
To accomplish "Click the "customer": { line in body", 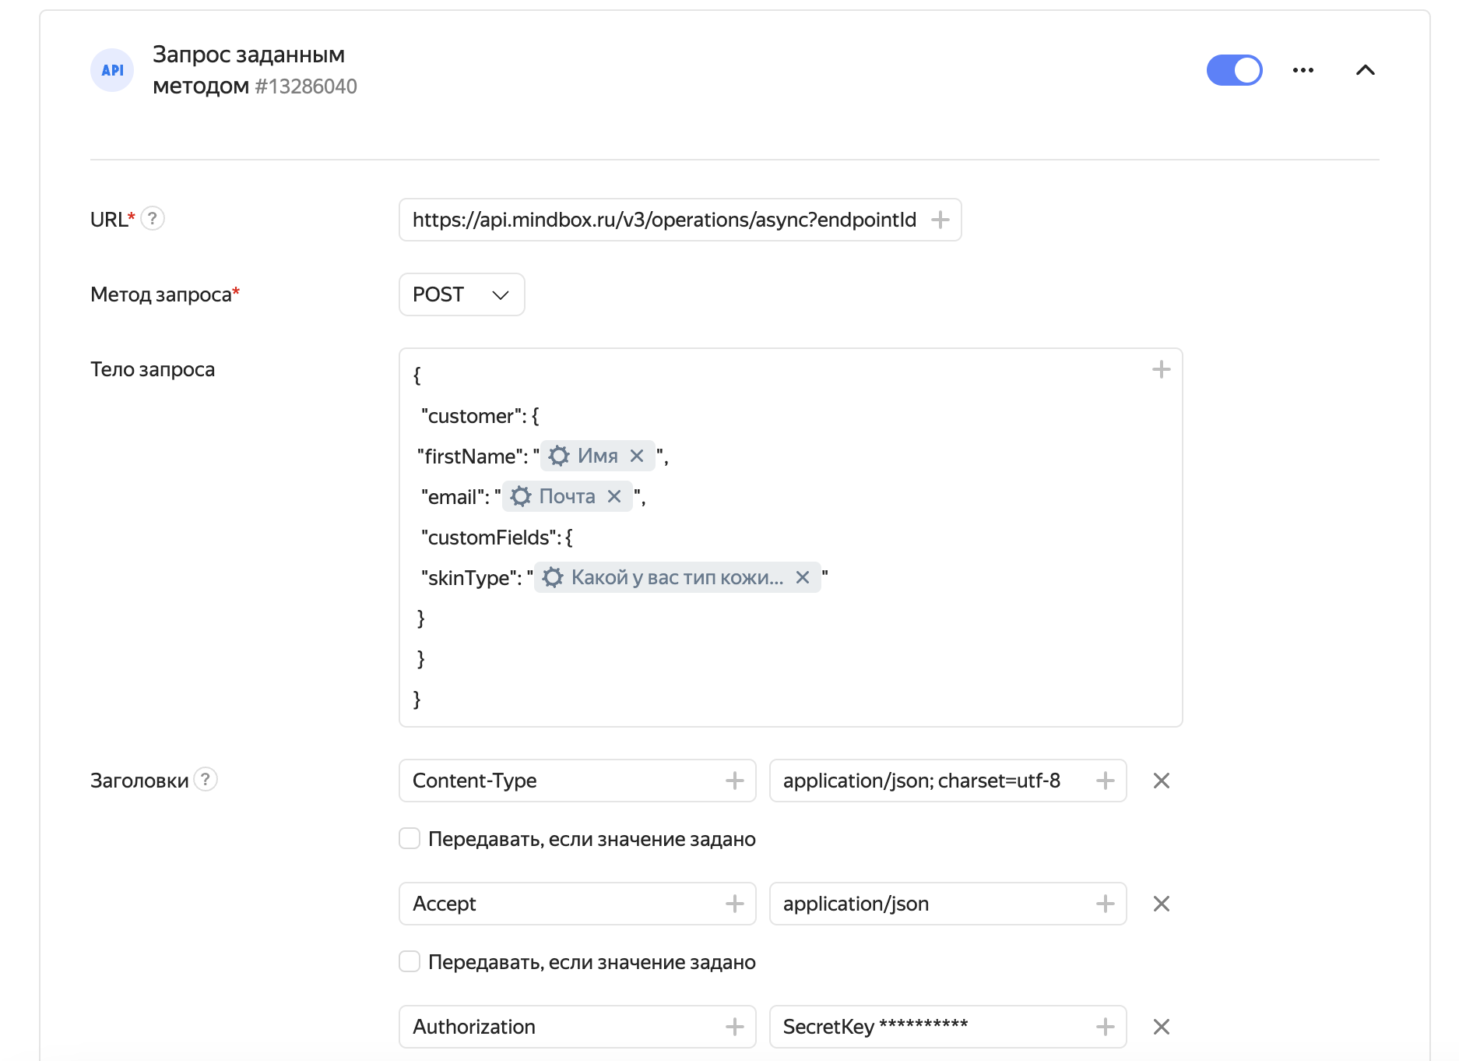I will tap(480, 416).
